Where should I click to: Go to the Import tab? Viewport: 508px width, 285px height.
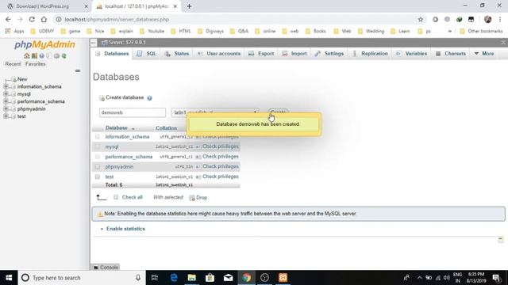tap(294, 54)
